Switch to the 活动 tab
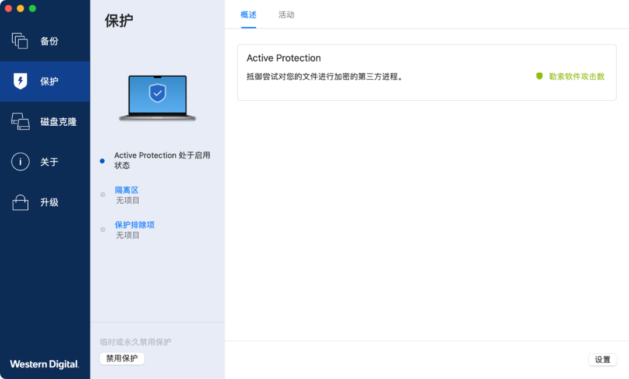This screenshot has width=629, height=379. click(x=287, y=15)
